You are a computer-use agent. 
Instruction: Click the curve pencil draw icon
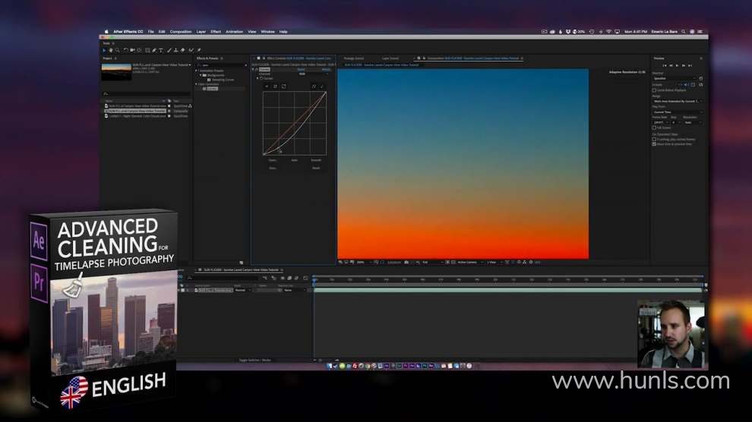click(321, 87)
